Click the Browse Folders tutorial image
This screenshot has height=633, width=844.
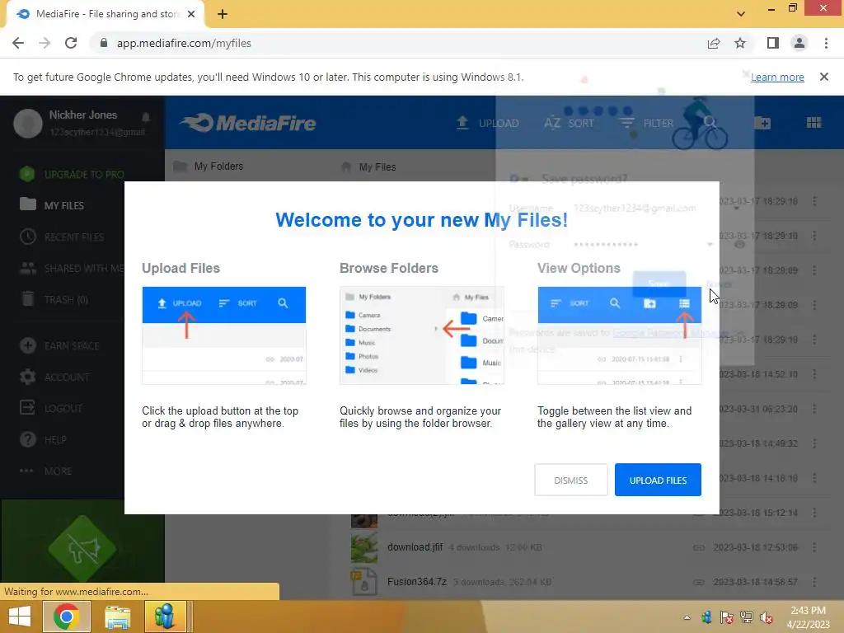click(x=422, y=335)
